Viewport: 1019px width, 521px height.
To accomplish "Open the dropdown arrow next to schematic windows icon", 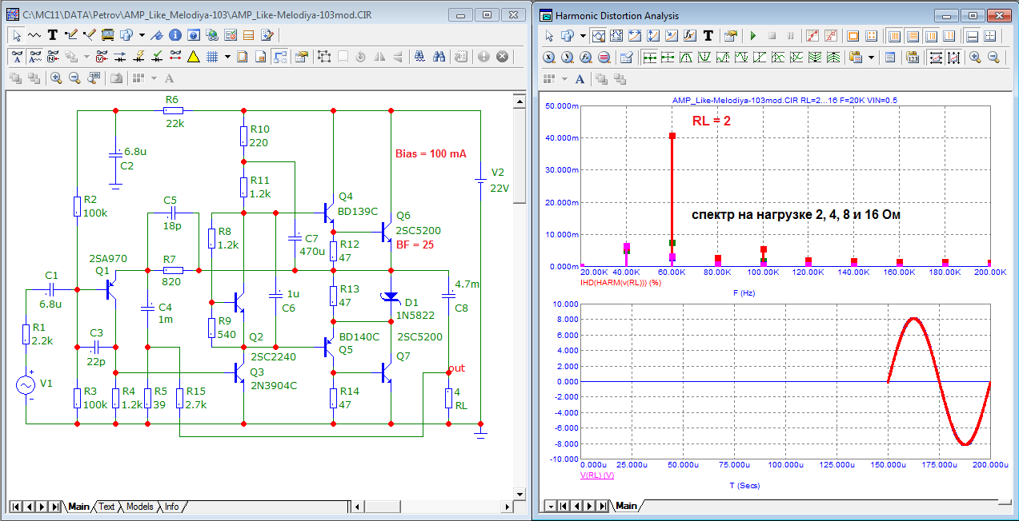I will pos(142,35).
